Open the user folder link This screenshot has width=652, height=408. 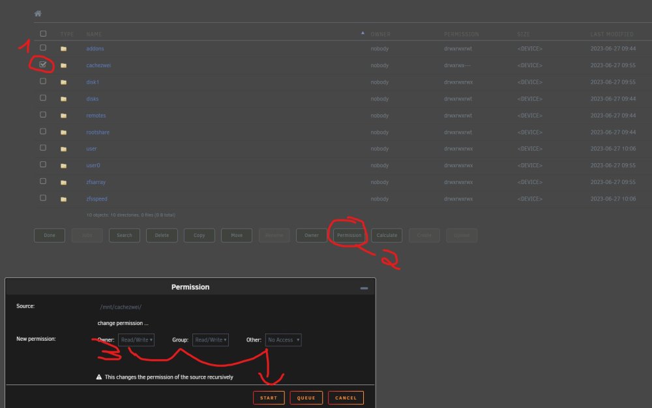click(91, 149)
